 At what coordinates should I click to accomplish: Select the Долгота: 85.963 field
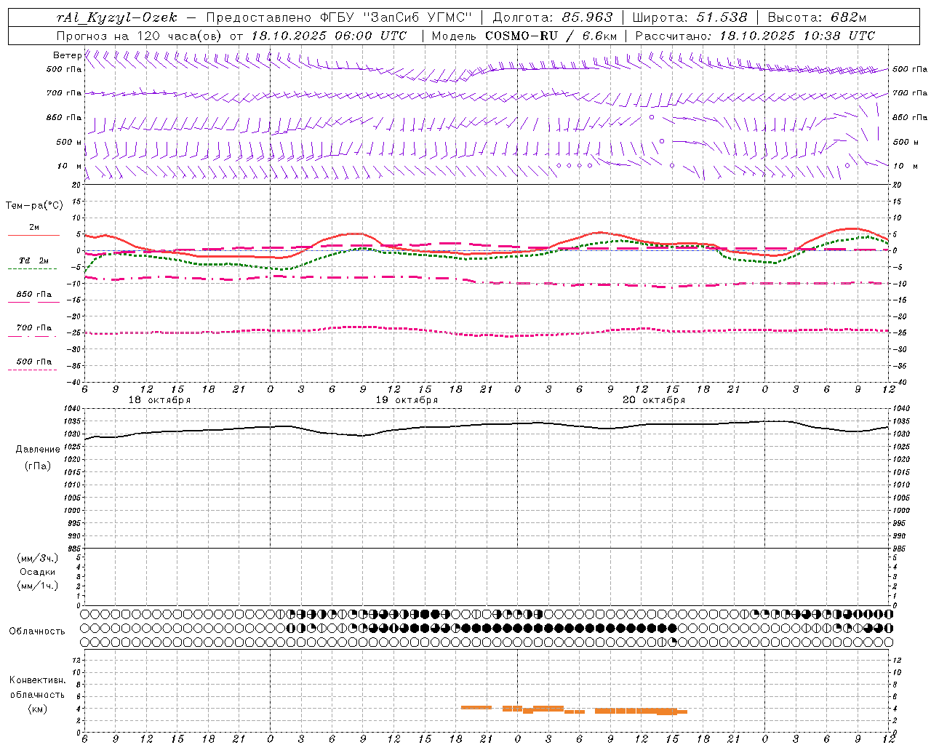click(552, 17)
